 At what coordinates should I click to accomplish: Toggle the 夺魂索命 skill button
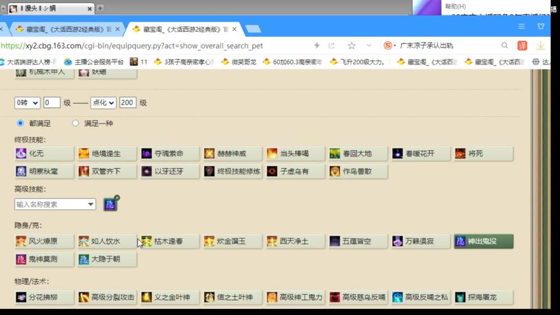pos(170,154)
